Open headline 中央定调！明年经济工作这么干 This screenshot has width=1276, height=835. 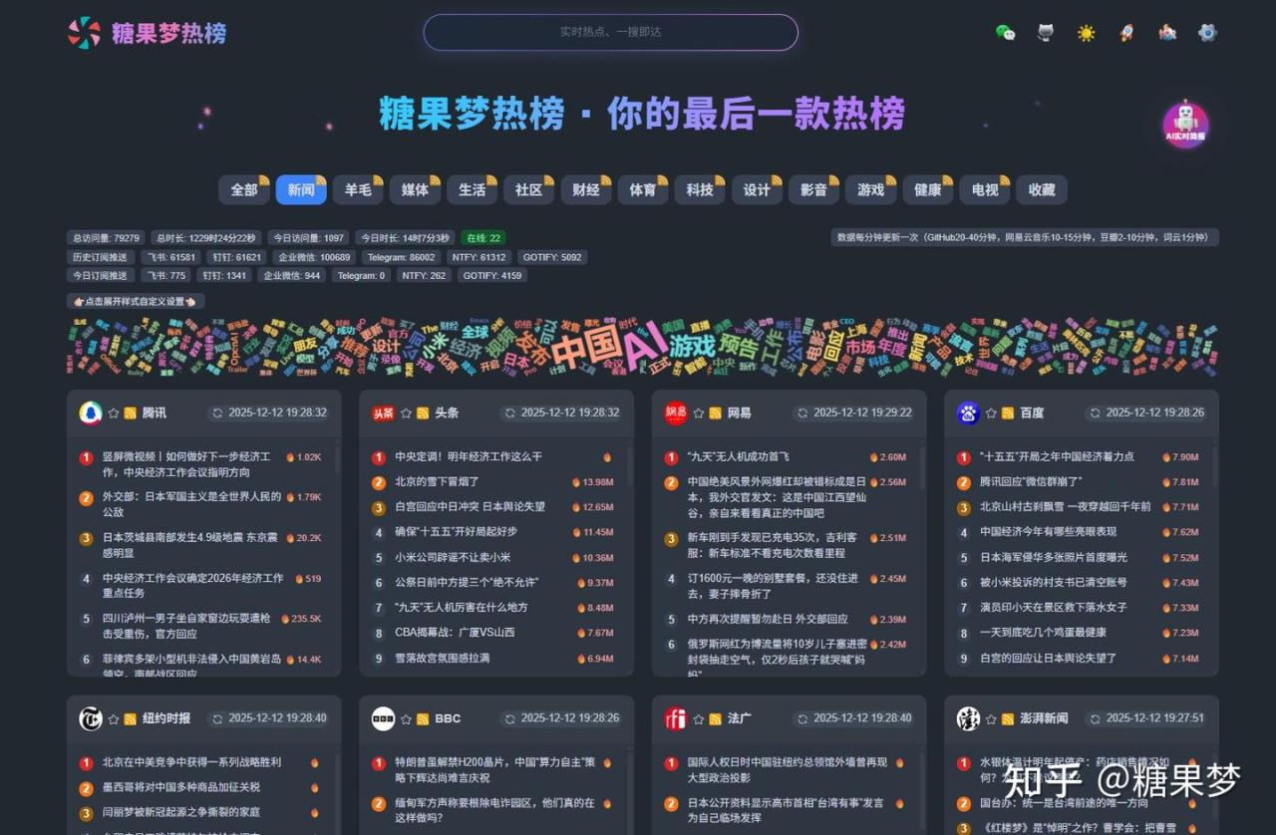pos(469,457)
